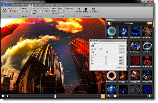The height and width of the screenshot is (103, 158).
Task: Open the スタイル style tool
Action: (5, 9)
